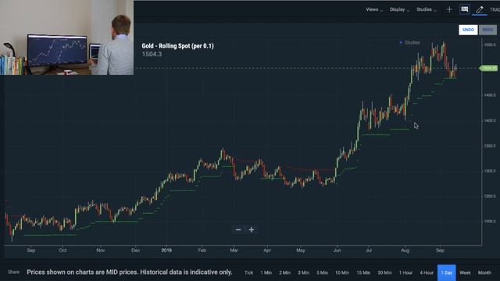This screenshot has width=500, height=281.
Task: Select the 1 Day timeframe
Action: (446, 272)
